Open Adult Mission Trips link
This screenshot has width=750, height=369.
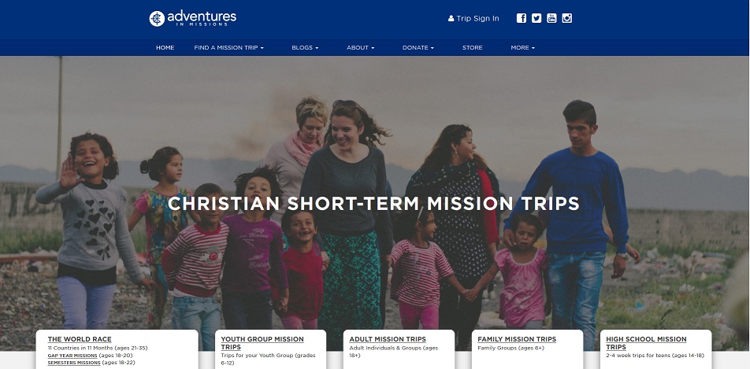[388, 339]
